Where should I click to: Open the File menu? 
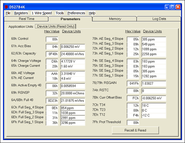[8, 13]
